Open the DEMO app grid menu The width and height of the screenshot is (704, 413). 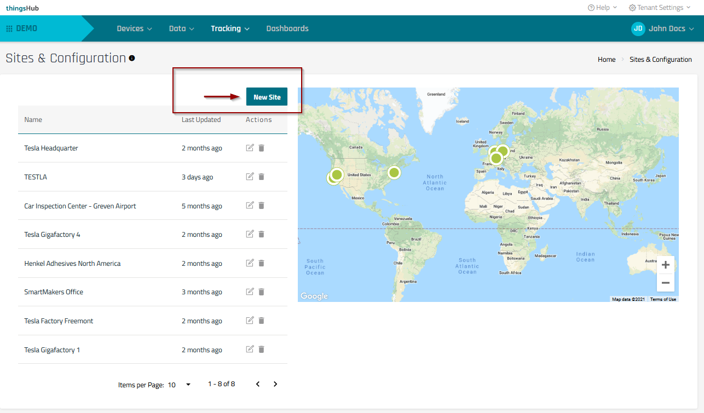pos(9,28)
